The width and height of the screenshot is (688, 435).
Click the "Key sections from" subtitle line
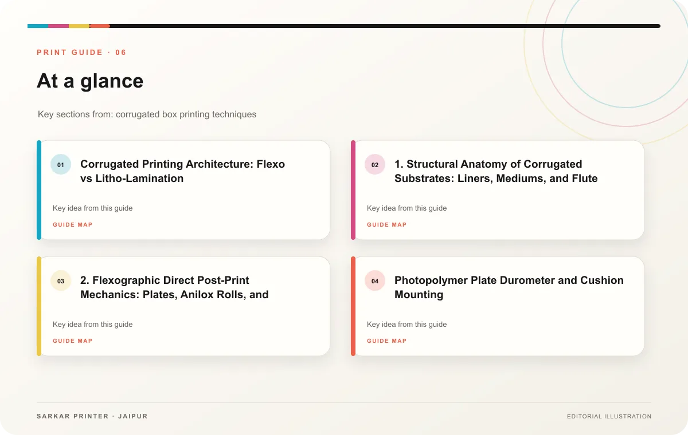pos(147,114)
